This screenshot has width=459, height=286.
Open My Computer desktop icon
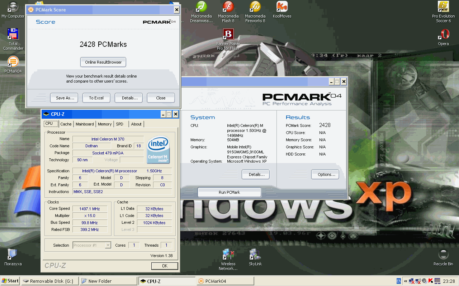click(13, 10)
